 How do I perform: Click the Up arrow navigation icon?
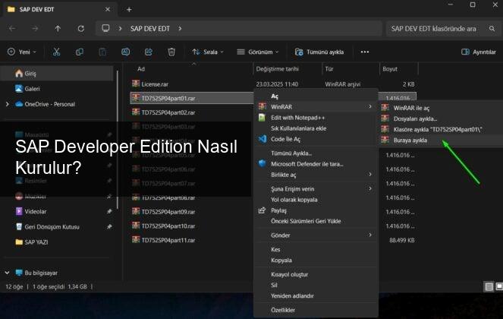tap(58, 28)
